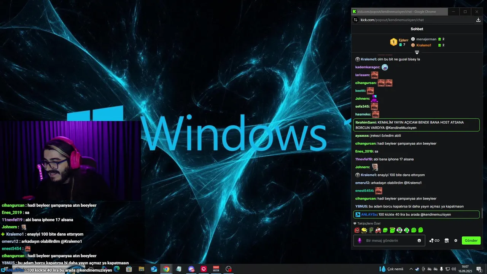Switch to Google Chrome on taskbar
Viewport: 487px width, 274px height.
[x=166, y=269]
